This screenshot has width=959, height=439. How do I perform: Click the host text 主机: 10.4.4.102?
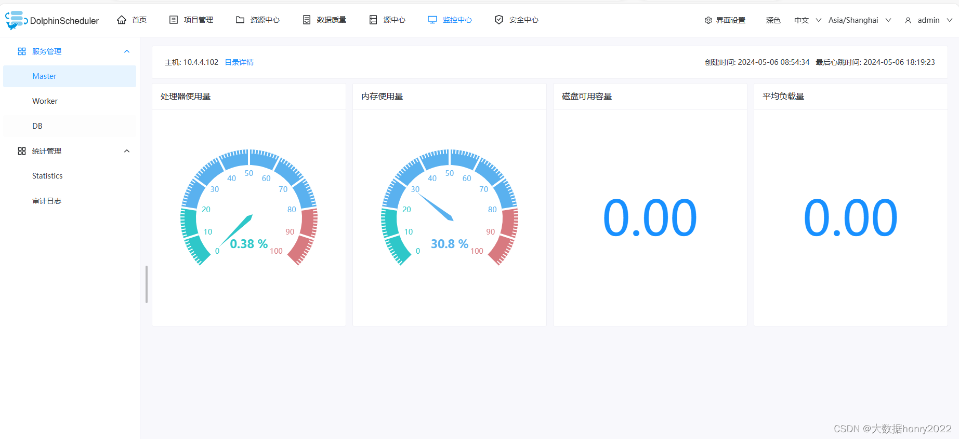point(191,62)
